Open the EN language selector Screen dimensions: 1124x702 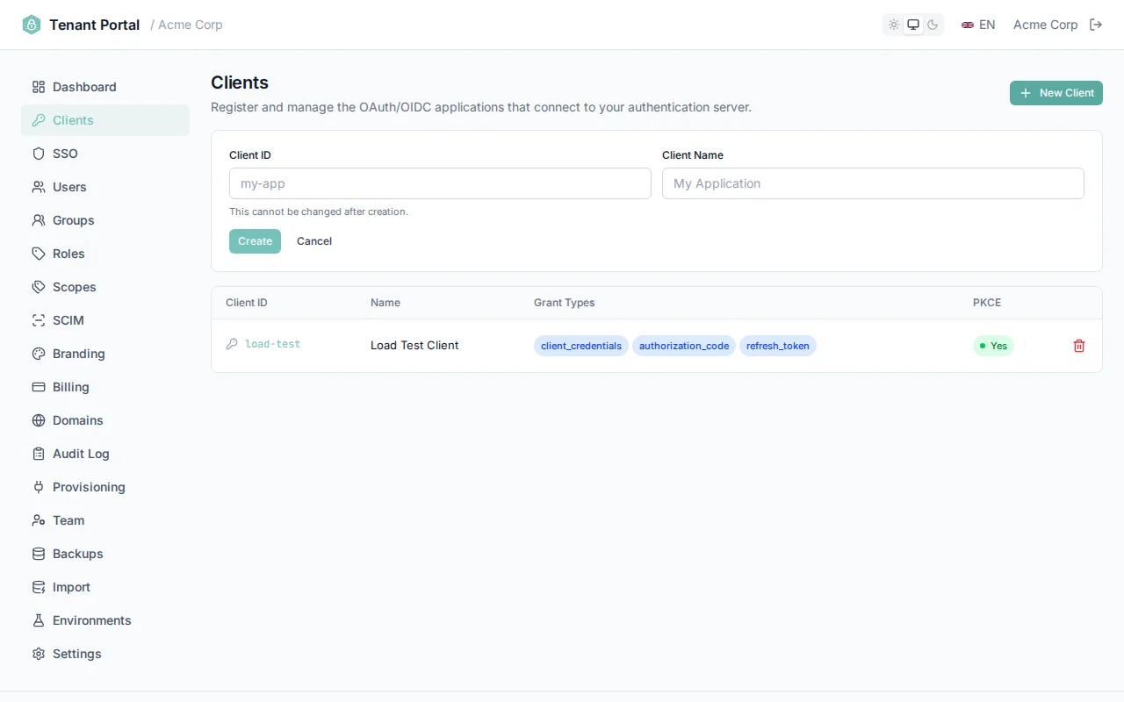click(978, 25)
